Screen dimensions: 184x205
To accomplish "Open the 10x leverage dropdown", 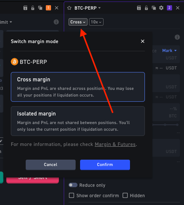I will coord(96,22).
